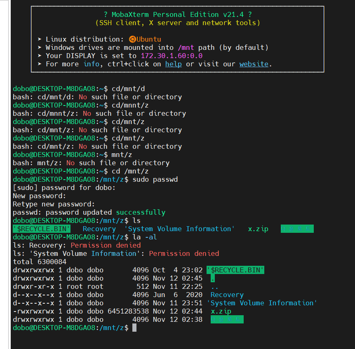This screenshot has width=355, height=349.
Task: Click the timestamp "Nov 12 02:44"
Action: coord(178,312)
